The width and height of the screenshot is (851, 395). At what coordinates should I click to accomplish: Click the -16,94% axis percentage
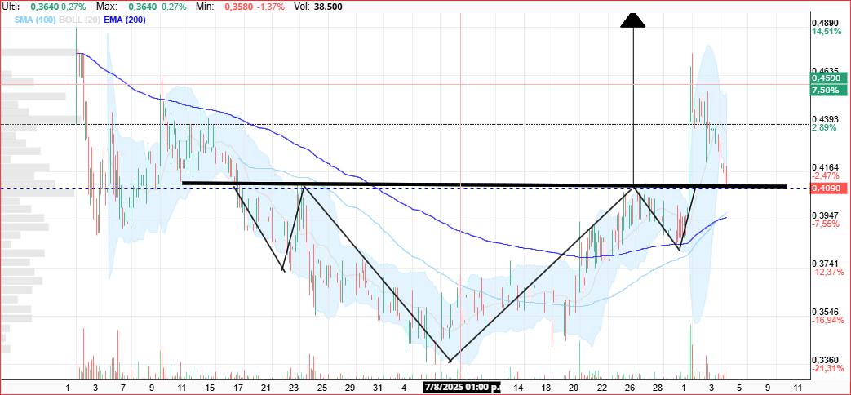[827, 320]
